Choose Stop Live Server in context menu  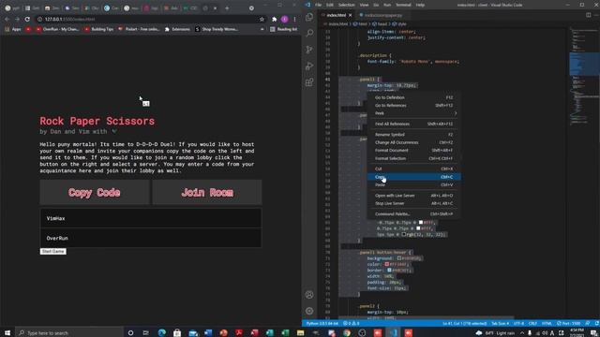pyautogui.click(x=413, y=203)
